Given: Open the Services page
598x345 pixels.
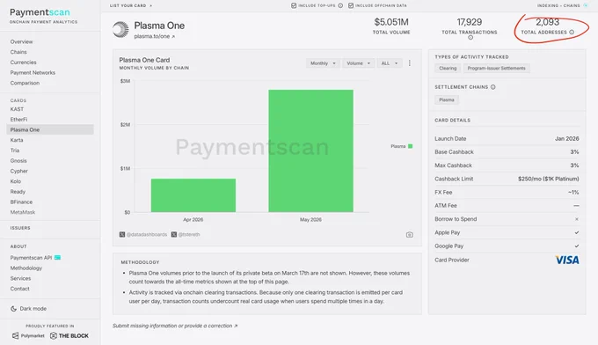Looking at the screenshot, I should (20, 278).
